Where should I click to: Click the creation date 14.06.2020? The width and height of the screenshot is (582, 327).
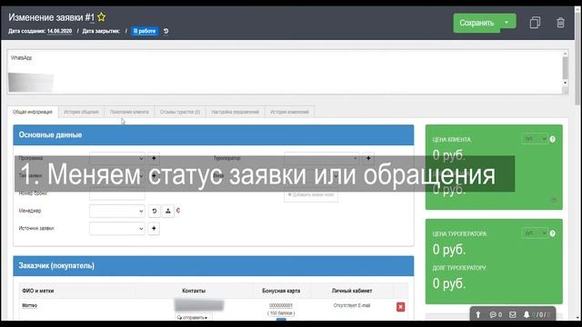point(59,31)
